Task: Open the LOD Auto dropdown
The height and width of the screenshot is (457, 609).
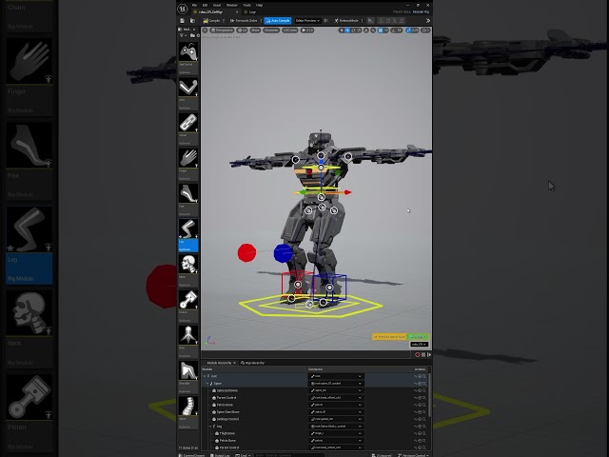Action: 290,30
